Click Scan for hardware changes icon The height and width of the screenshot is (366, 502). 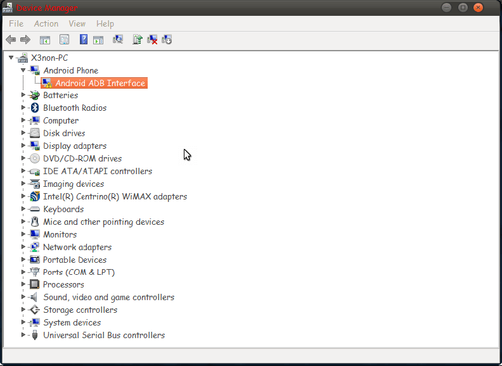[118, 40]
